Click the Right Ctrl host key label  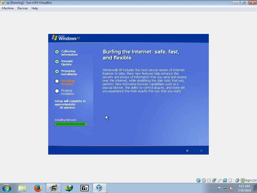point(251,180)
